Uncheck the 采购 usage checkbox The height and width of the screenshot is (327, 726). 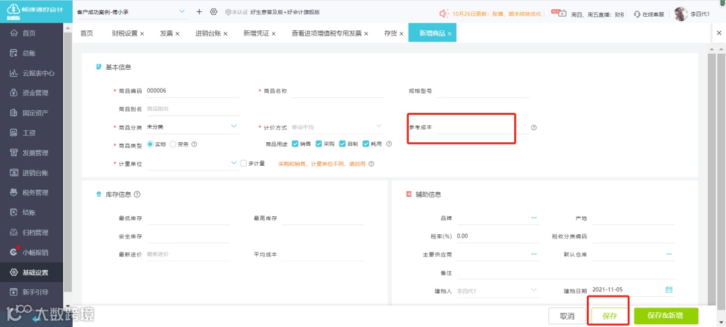coord(319,144)
